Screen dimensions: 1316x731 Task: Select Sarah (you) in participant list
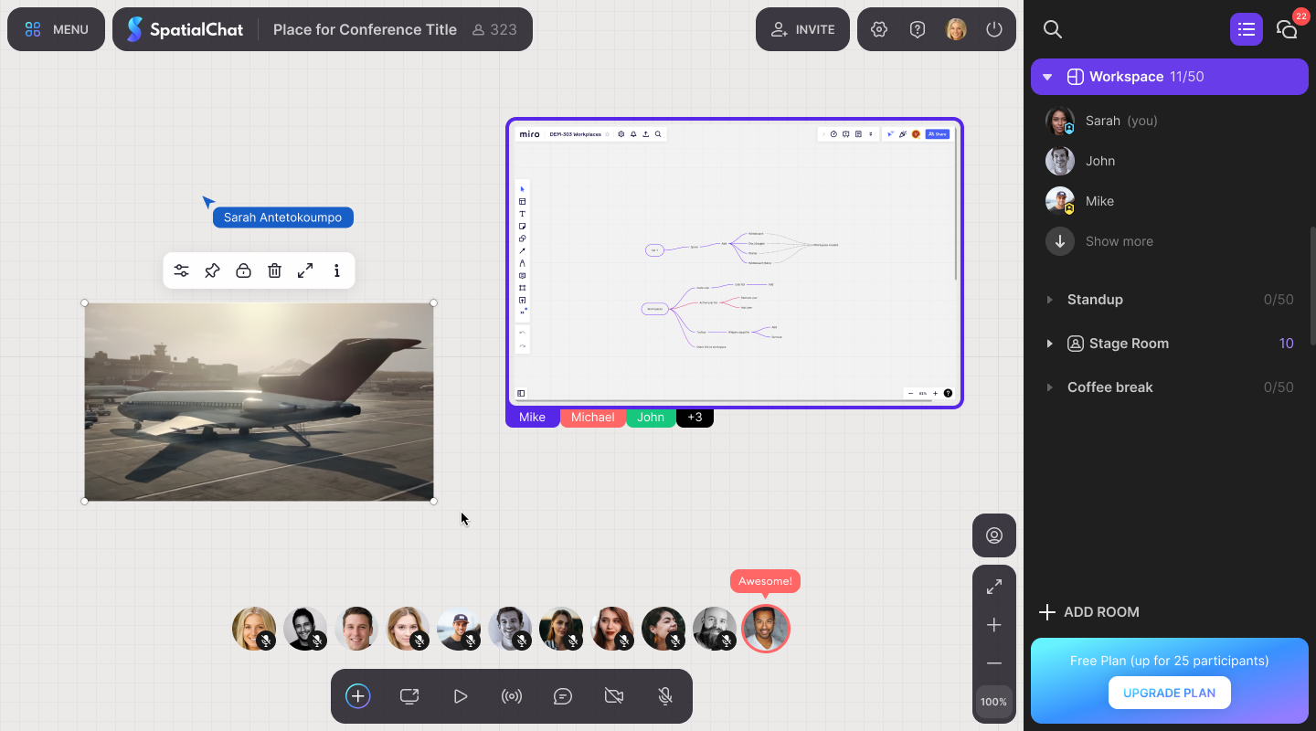tap(1170, 121)
